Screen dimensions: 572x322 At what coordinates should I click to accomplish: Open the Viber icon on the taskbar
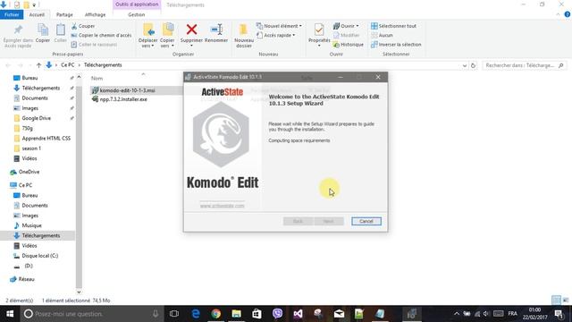[277, 314]
